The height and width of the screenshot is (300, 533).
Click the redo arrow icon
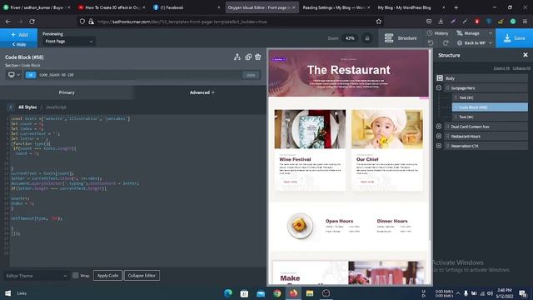(446, 43)
